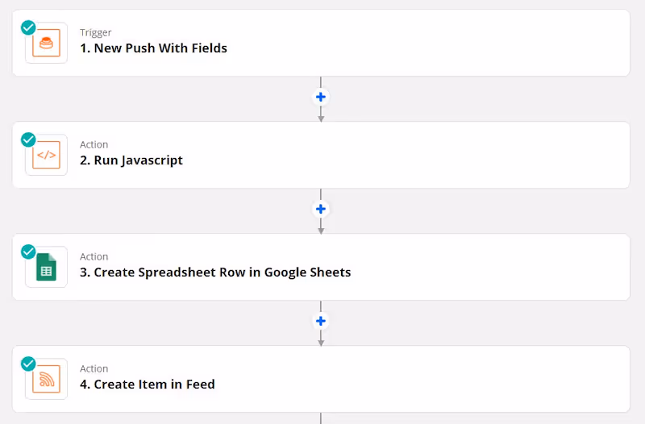The width and height of the screenshot is (645, 424).
Task: Click the RSS feed app icon
Action: (x=47, y=380)
